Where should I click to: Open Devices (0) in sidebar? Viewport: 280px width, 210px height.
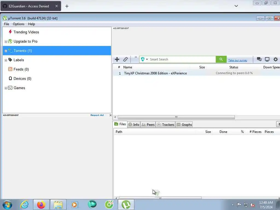pyautogui.click(x=22, y=78)
